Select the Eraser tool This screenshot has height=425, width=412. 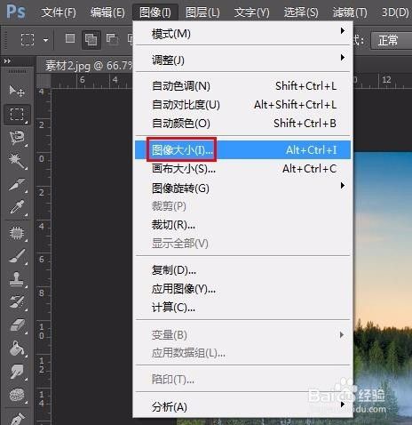pyautogui.click(x=17, y=325)
